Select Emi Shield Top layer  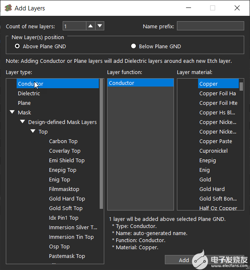point(67,160)
